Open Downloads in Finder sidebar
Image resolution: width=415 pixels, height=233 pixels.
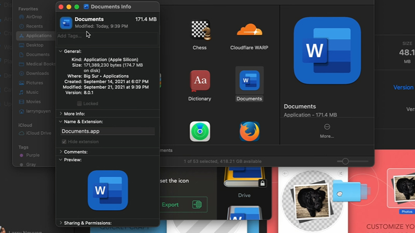coord(37,74)
